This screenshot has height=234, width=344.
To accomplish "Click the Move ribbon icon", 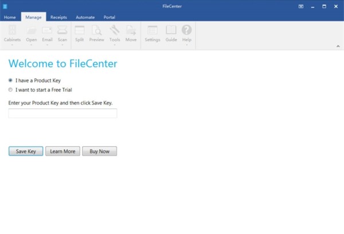I will pyautogui.click(x=131, y=30).
